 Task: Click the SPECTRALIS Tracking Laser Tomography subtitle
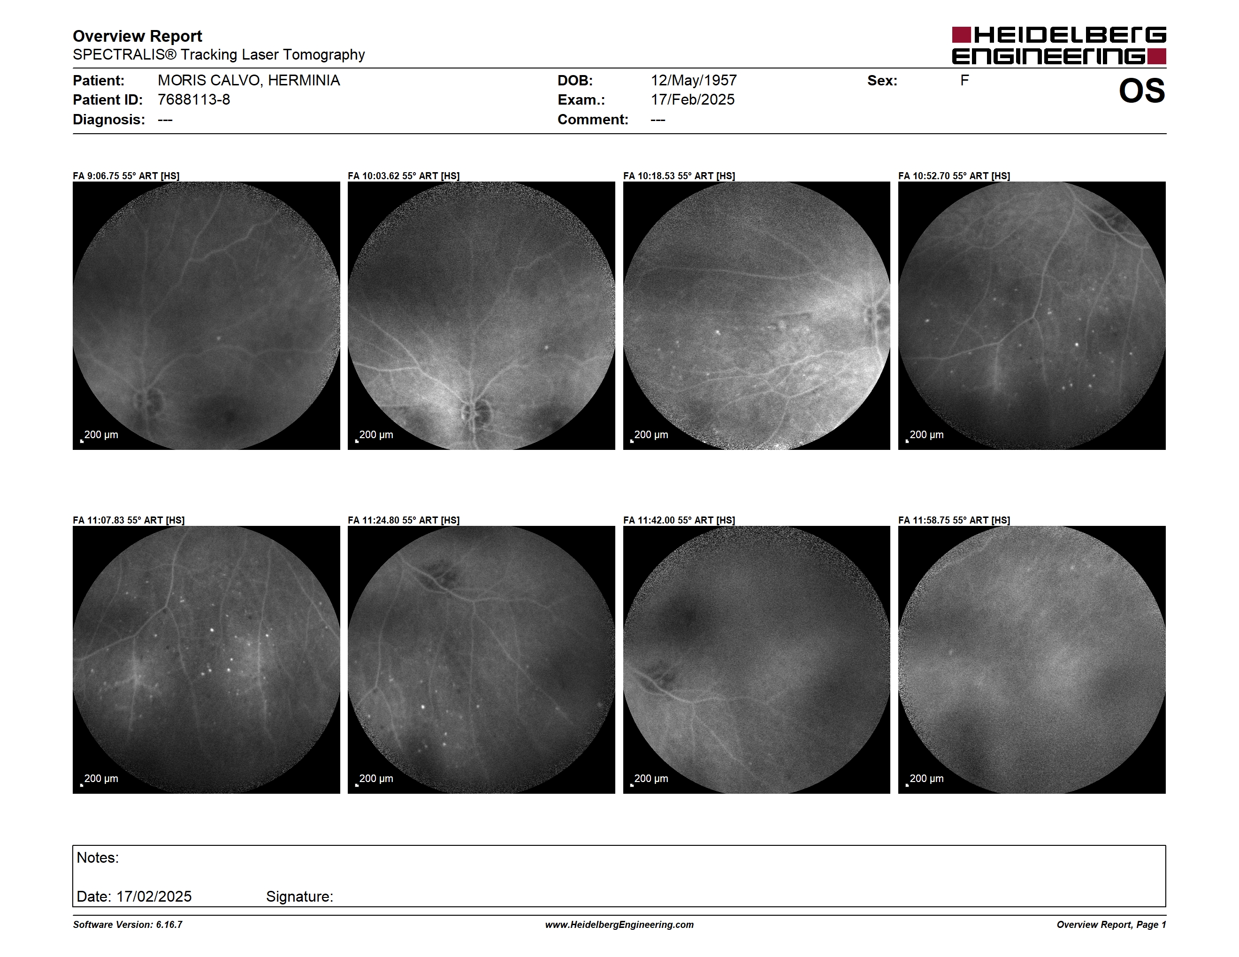tap(218, 55)
